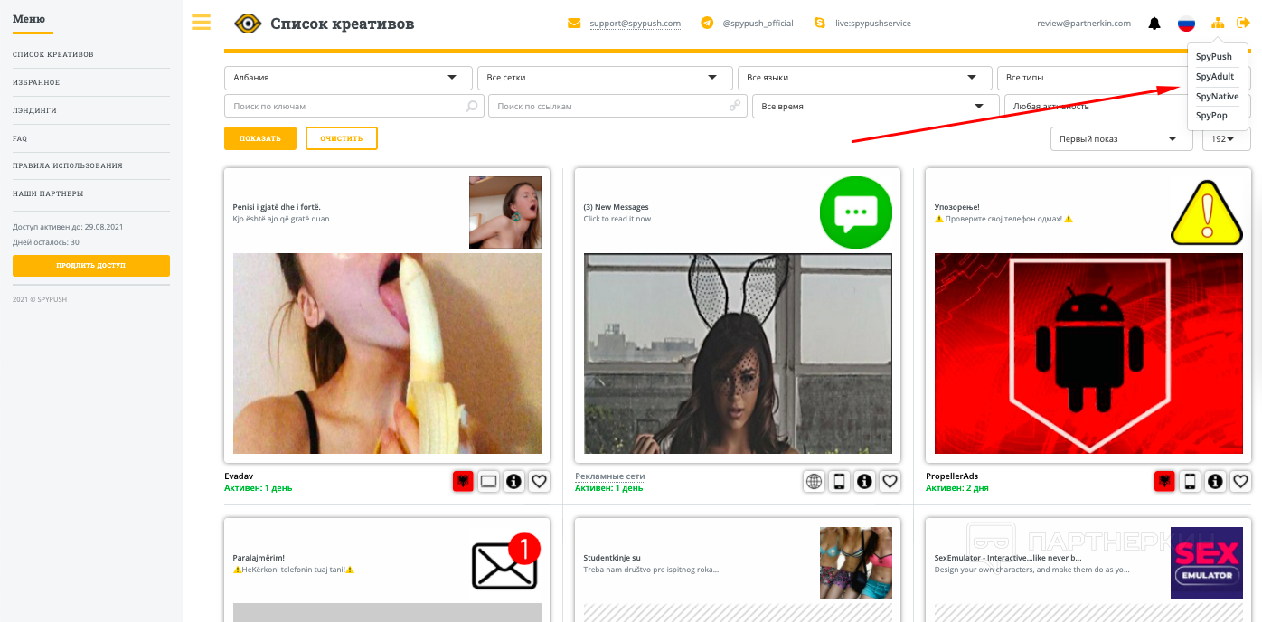The width and height of the screenshot is (1262, 622).
Task: Favorite the New Messages creative with heart
Action: pos(890,482)
